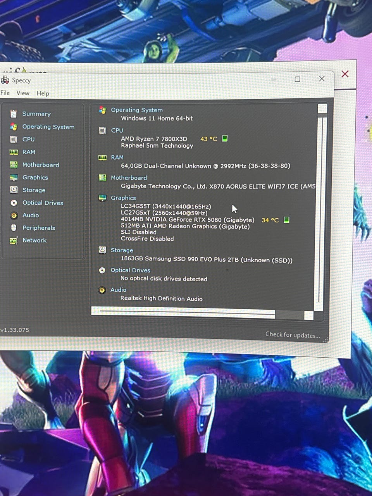Select Optical Drives in the sidebar
372x496 pixels.
[x=43, y=203]
